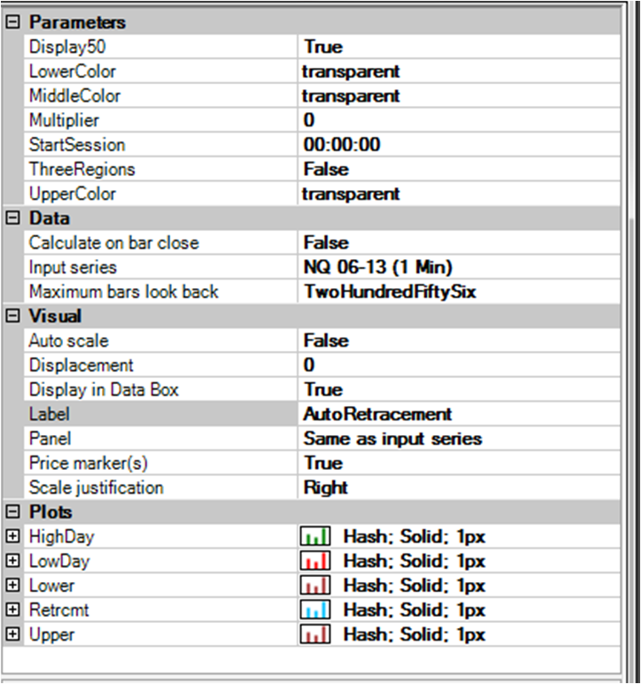Expand the Retrcmt plot settings

12,611
